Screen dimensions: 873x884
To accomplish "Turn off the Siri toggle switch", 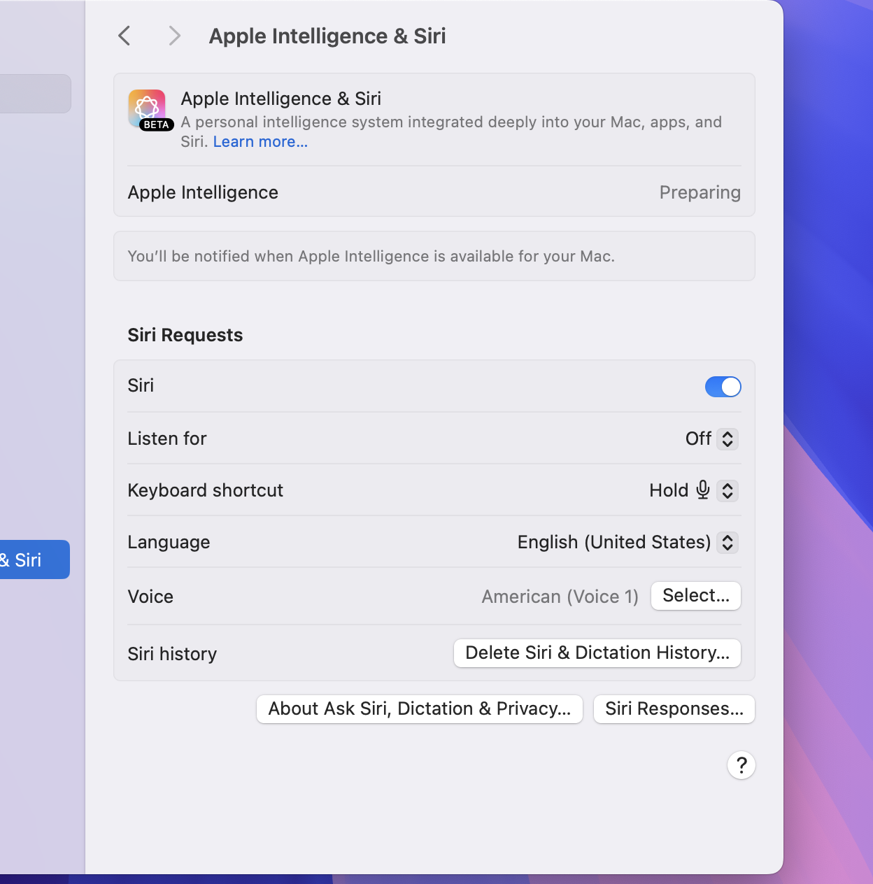I will click(723, 387).
